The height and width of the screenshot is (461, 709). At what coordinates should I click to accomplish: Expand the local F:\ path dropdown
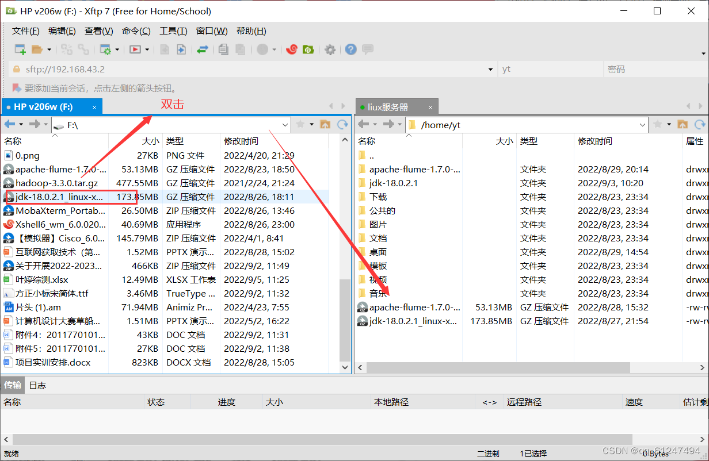click(285, 125)
